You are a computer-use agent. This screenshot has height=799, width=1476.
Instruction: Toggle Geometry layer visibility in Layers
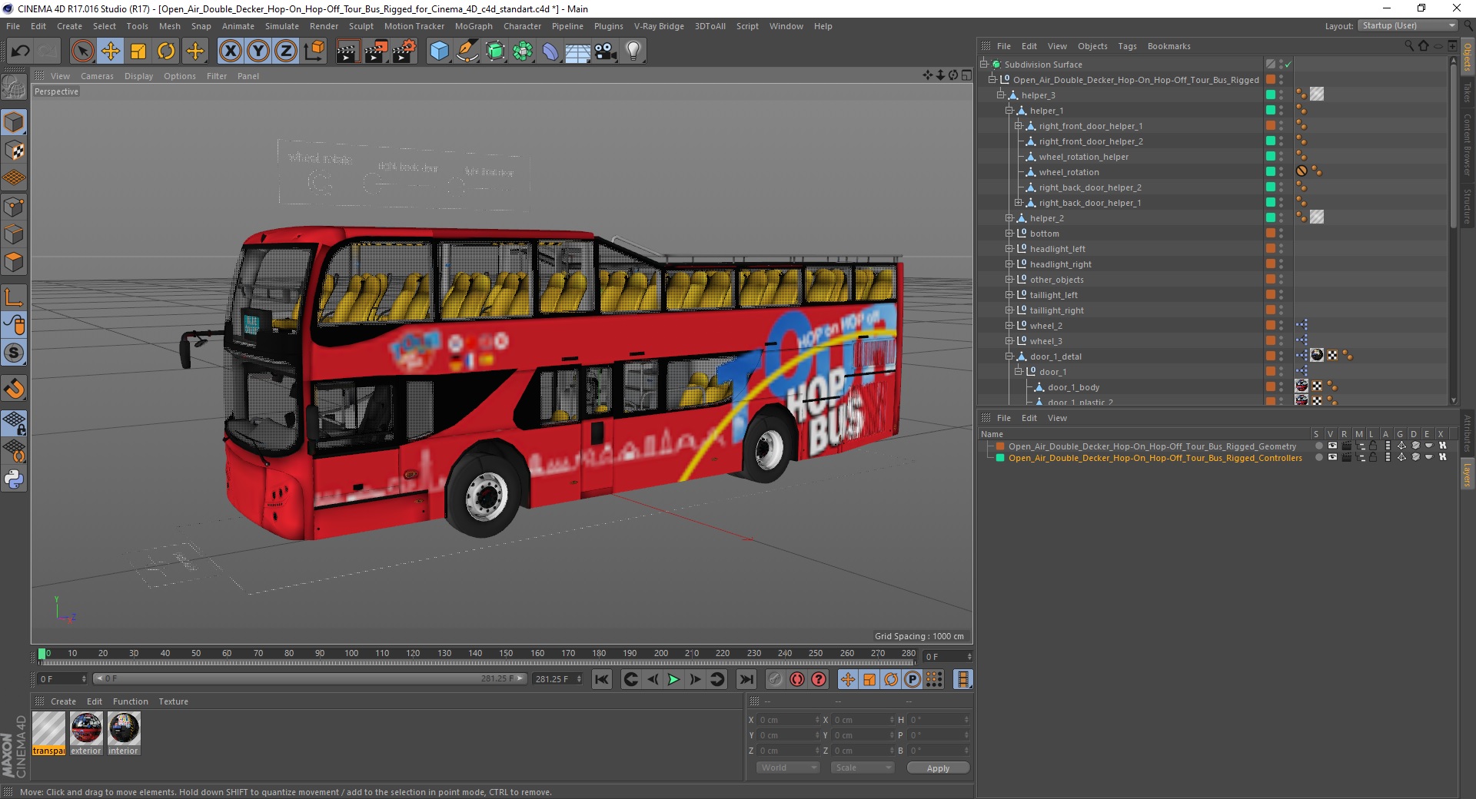pos(1332,446)
